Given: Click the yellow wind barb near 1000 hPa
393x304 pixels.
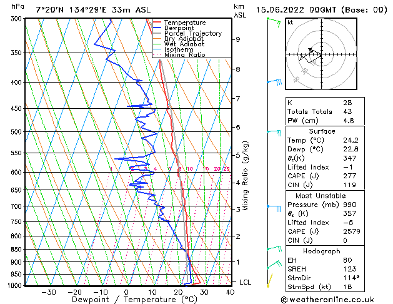Looking at the screenshot, I should (x=270, y=280).
